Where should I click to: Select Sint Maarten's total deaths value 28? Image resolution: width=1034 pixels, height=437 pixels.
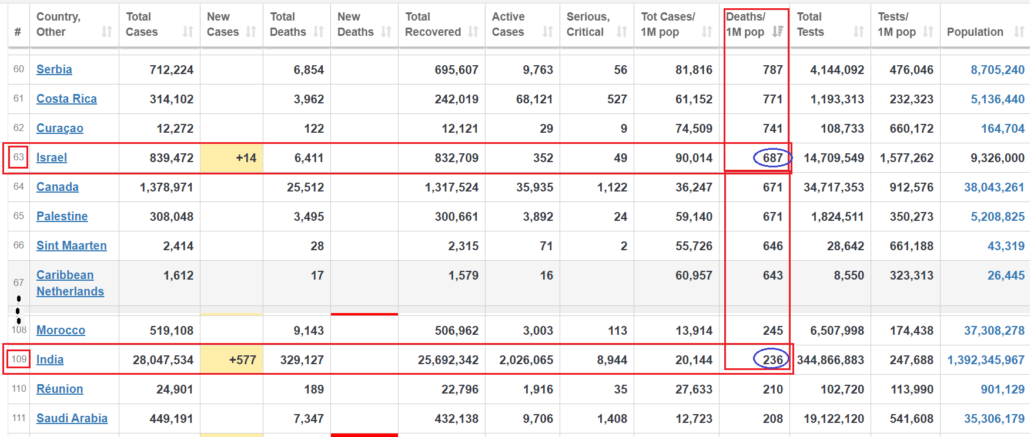click(x=317, y=246)
